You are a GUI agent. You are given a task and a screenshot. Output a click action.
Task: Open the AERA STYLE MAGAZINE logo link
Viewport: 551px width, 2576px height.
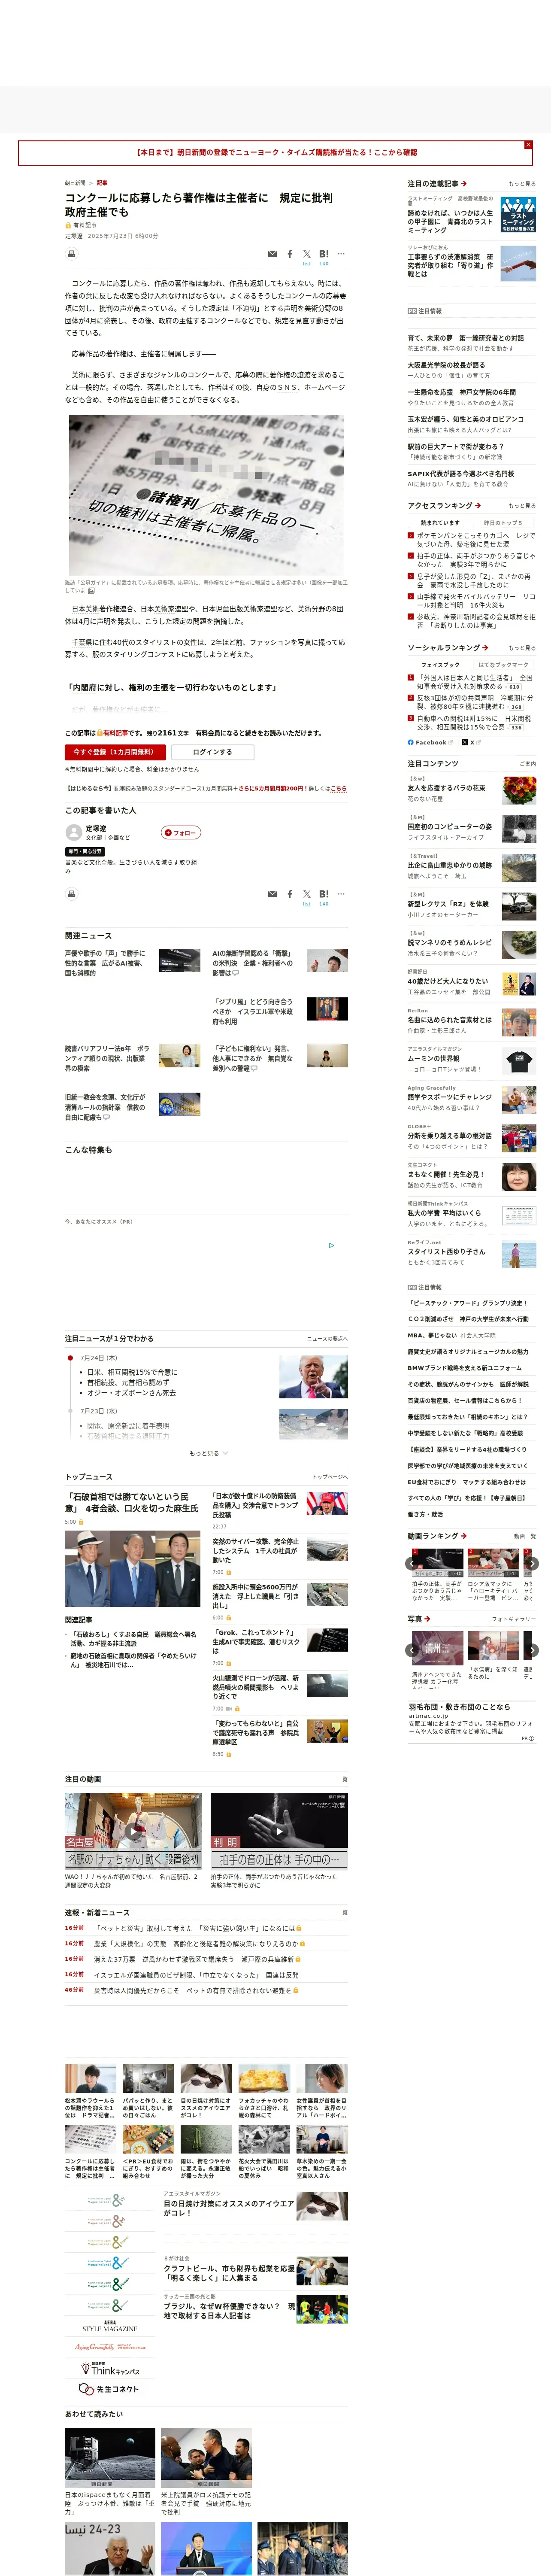pos(110,2327)
